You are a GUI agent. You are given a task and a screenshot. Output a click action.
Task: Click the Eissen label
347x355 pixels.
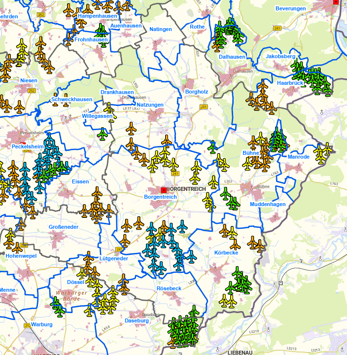pyautogui.click(x=80, y=181)
